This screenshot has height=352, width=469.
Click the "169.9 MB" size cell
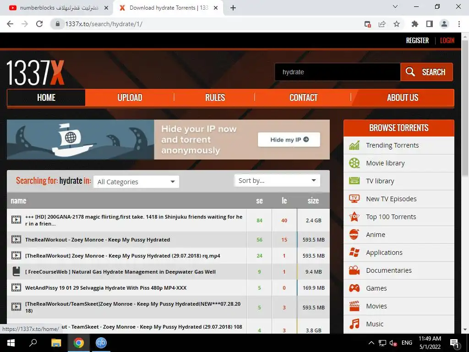313,288
